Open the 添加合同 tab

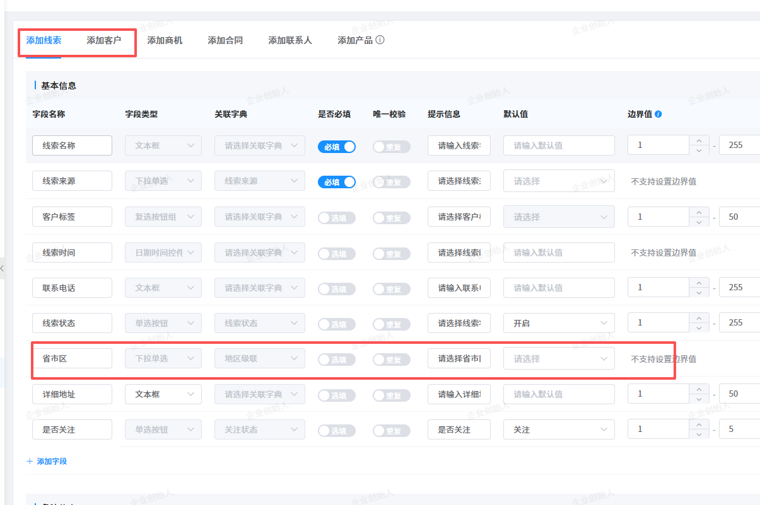point(225,40)
